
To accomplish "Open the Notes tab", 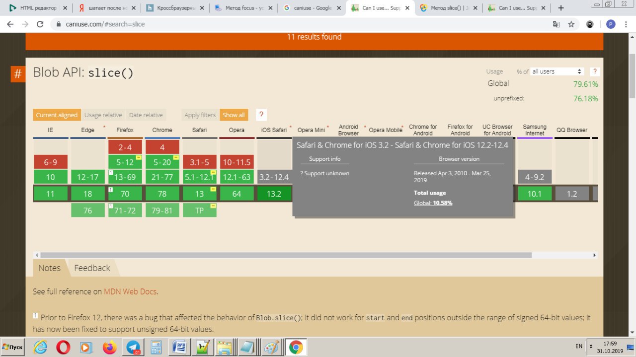I will coord(50,268).
